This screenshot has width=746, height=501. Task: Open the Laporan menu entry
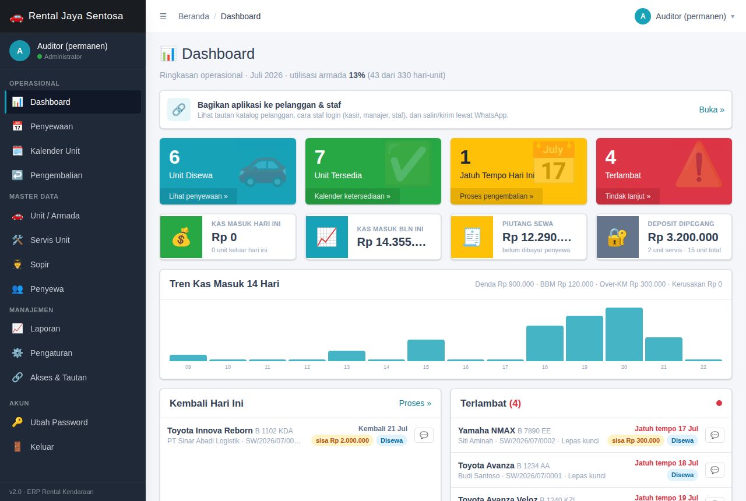73,329
